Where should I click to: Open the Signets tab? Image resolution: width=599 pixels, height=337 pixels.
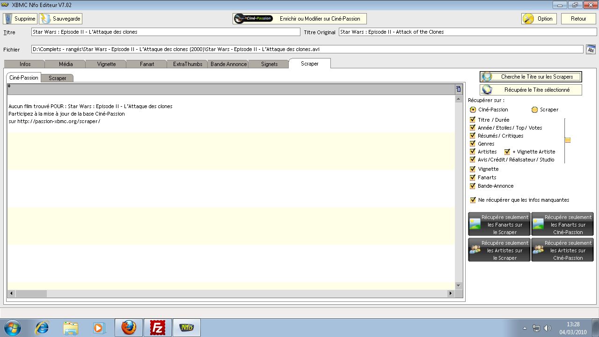click(x=269, y=64)
